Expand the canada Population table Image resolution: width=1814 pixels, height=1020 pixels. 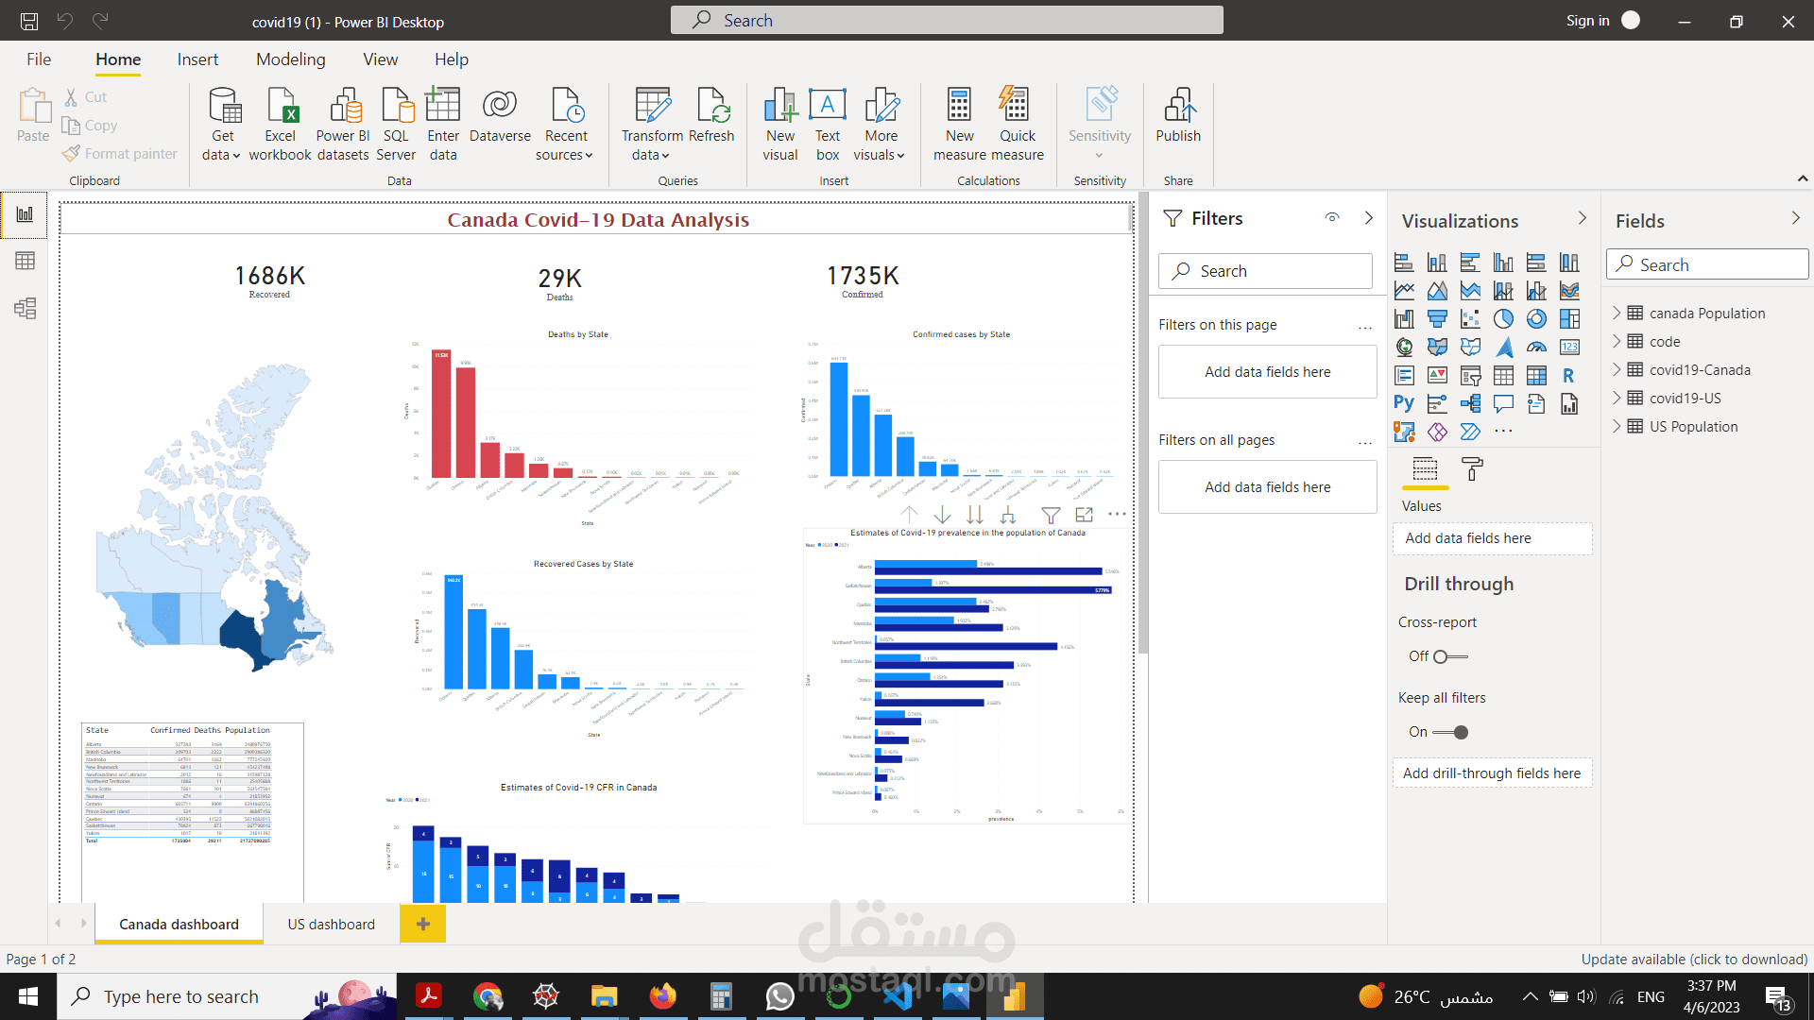click(x=1617, y=313)
